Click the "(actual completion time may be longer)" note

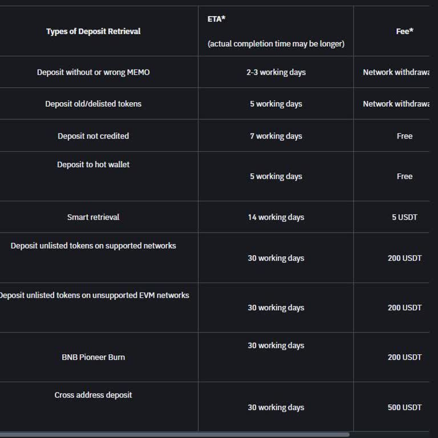pos(276,44)
